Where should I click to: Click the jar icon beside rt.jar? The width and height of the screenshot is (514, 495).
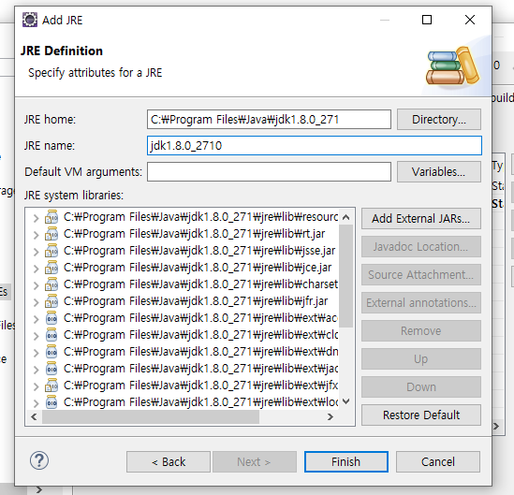click(51, 234)
